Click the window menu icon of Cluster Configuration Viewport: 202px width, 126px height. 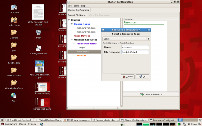[69, 2]
